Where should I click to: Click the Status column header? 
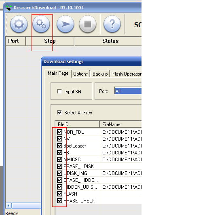pyautogui.click(x=108, y=41)
